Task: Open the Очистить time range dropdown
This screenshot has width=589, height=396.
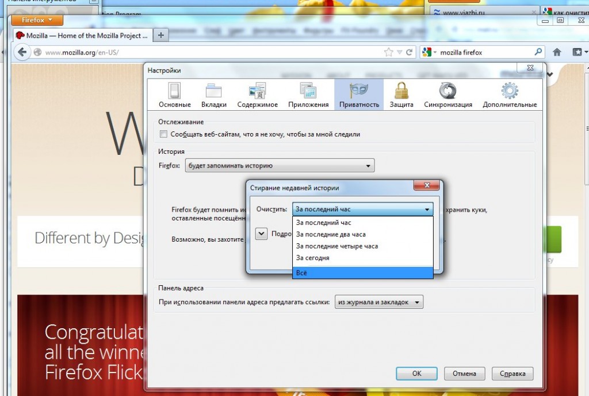Action: (x=362, y=209)
